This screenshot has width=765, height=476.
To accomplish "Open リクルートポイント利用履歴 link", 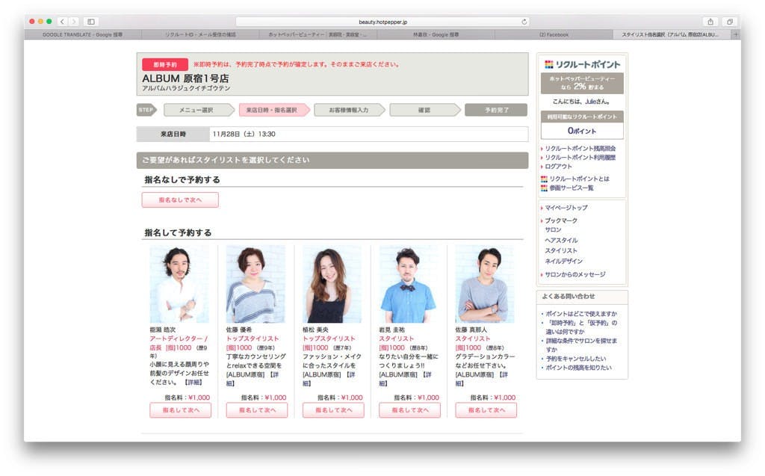I will click(x=580, y=158).
